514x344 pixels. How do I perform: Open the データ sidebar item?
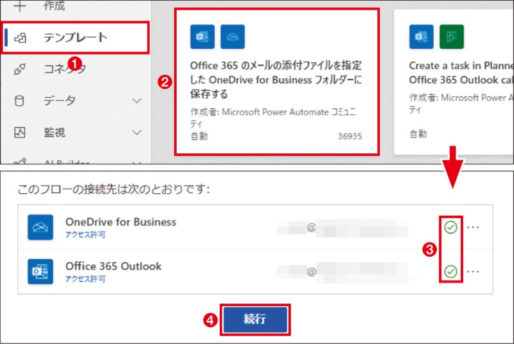pos(59,101)
